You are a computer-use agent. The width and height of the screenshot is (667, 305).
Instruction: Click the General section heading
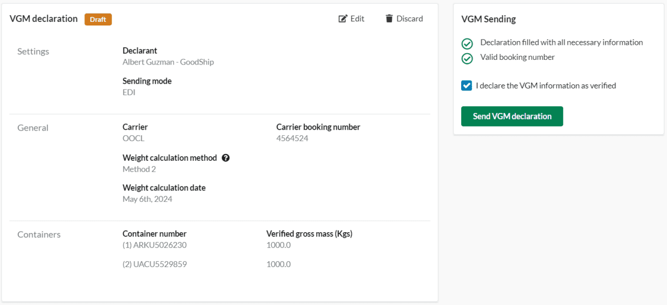pyautogui.click(x=33, y=128)
